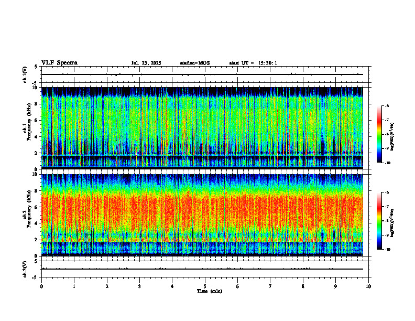Screen dimensions: 415x321
Task: Click time axis tick label "0"
Action: (41, 286)
